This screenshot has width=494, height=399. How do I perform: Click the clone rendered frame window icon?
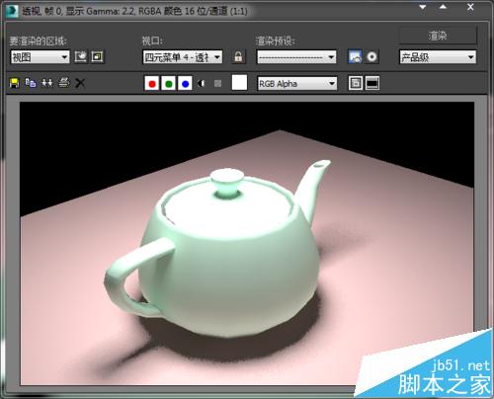pyautogui.click(x=47, y=83)
